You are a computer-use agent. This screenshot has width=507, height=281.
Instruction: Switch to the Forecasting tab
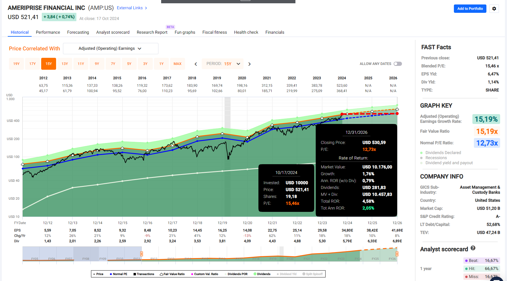pyautogui.click(x=78, y=32)
